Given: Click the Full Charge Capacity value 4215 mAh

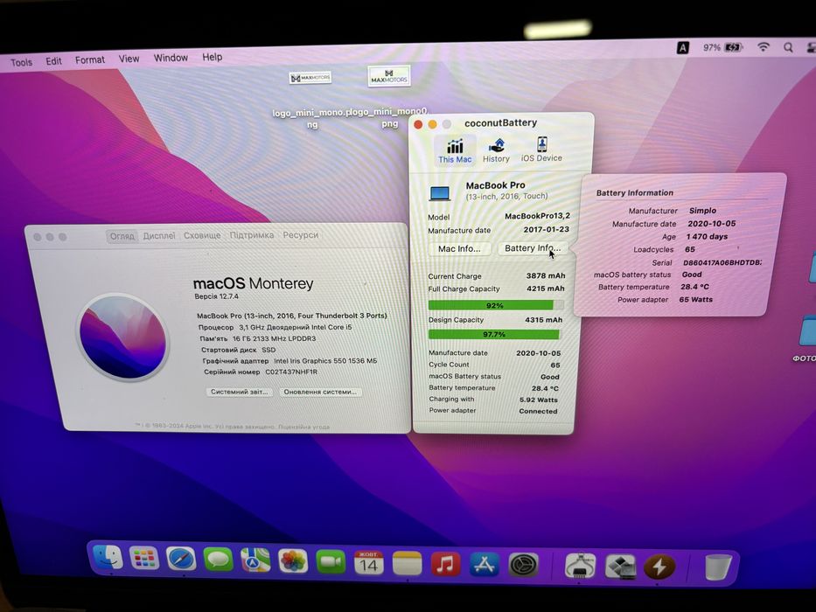Looking at the screenshot, I should pos(546,289).
